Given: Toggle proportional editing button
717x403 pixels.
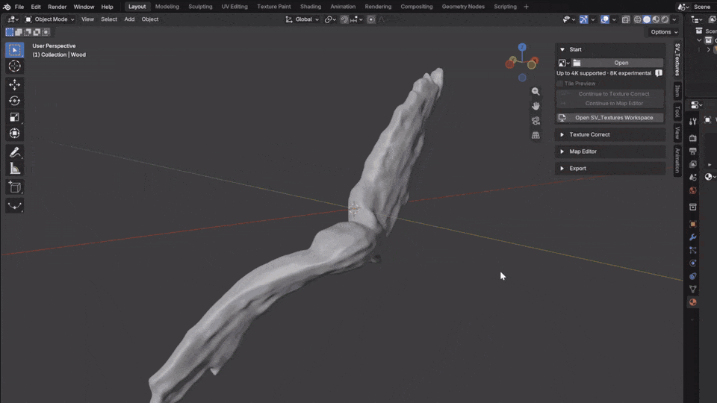Looking at the screenshot, I should click(x=371, y=19).
